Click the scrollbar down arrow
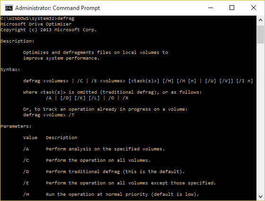265x201 pixels. click(260, 197)
